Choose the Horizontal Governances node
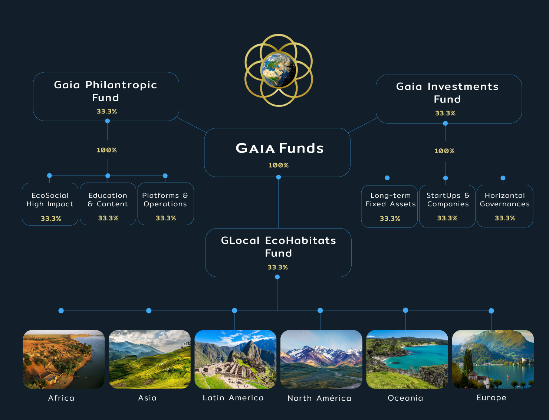The image size is (549, 420). [505, 206]
